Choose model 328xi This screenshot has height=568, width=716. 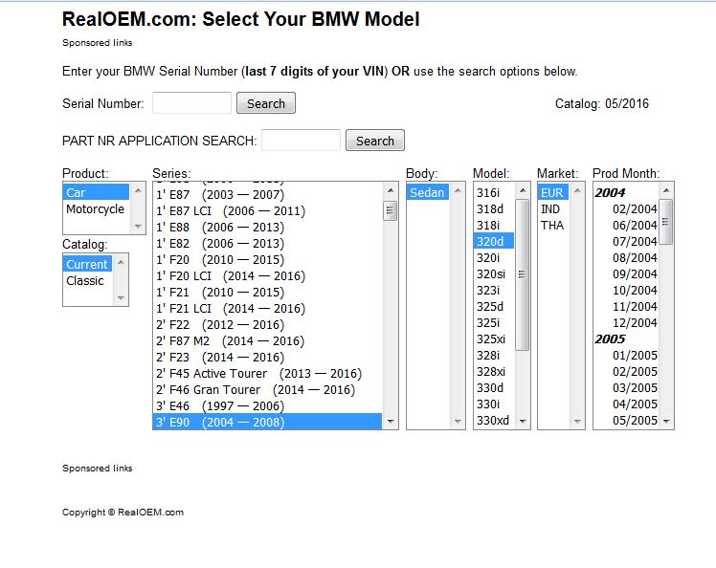click(494, 372)
